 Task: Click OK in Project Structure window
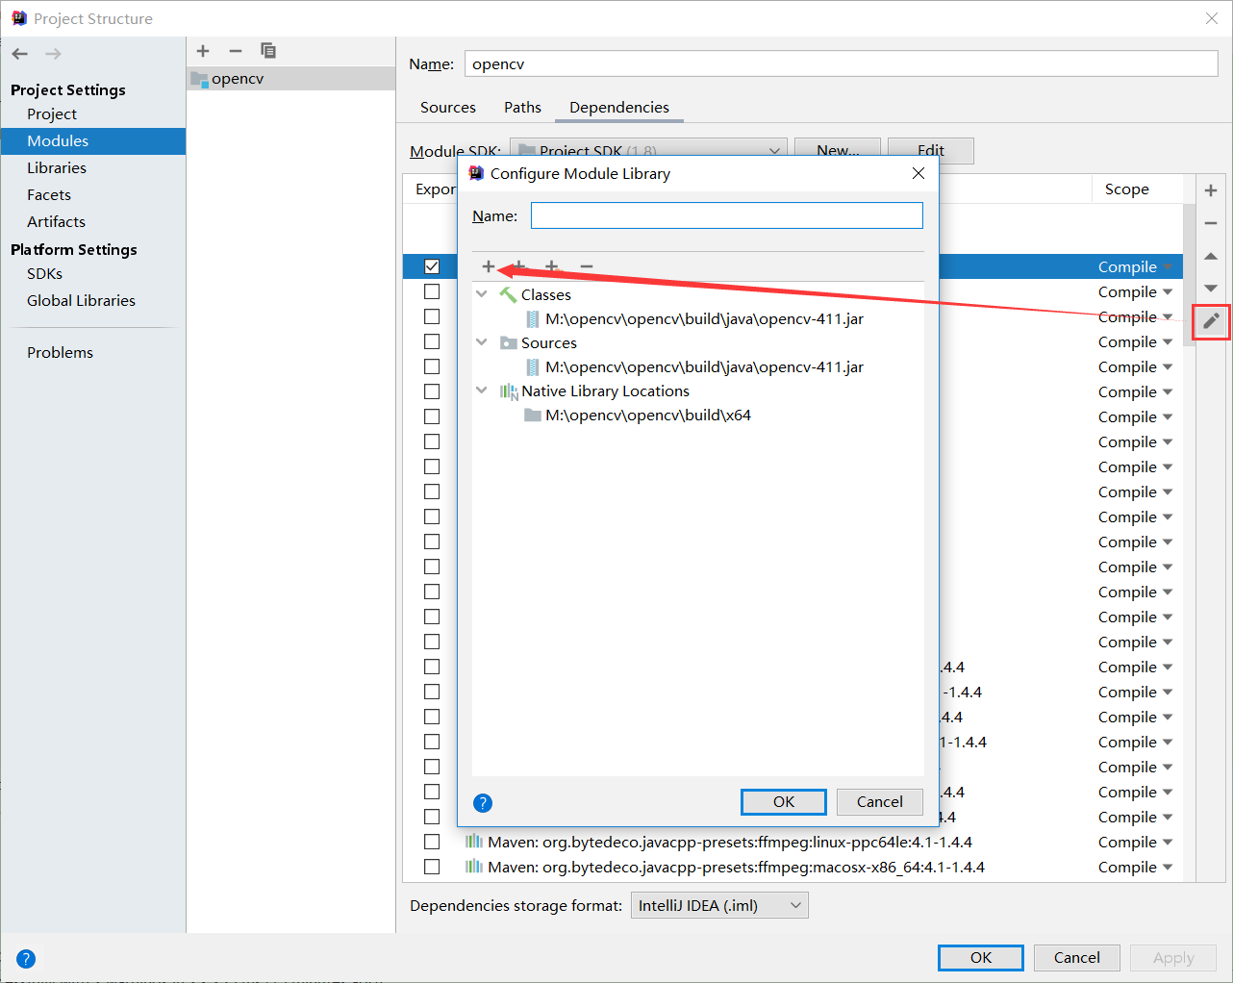click(x=981, y=958)
